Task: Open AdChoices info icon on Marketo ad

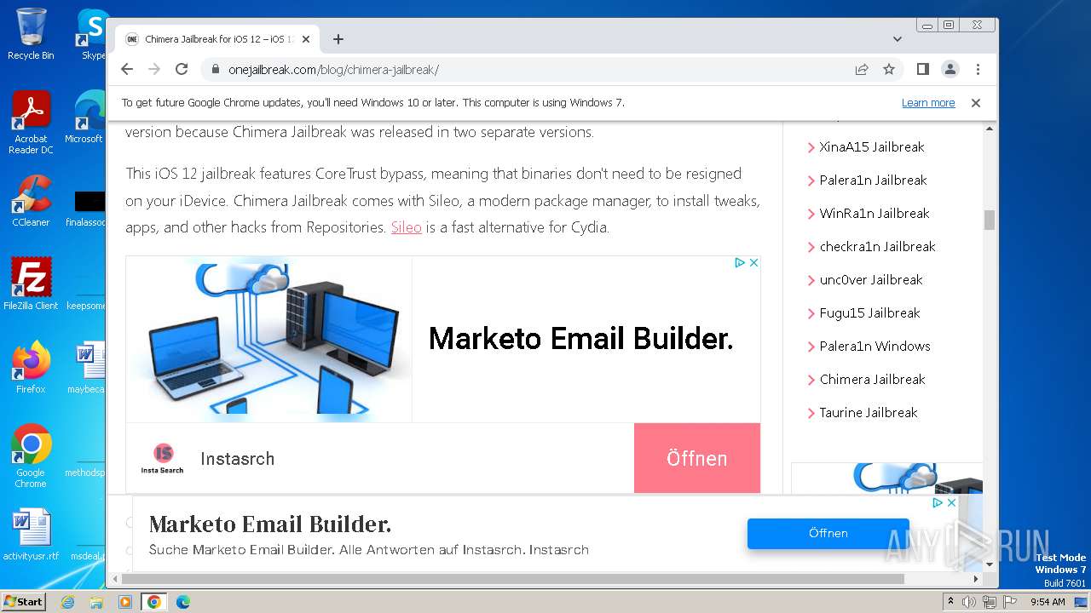Action: click(740, 263)
